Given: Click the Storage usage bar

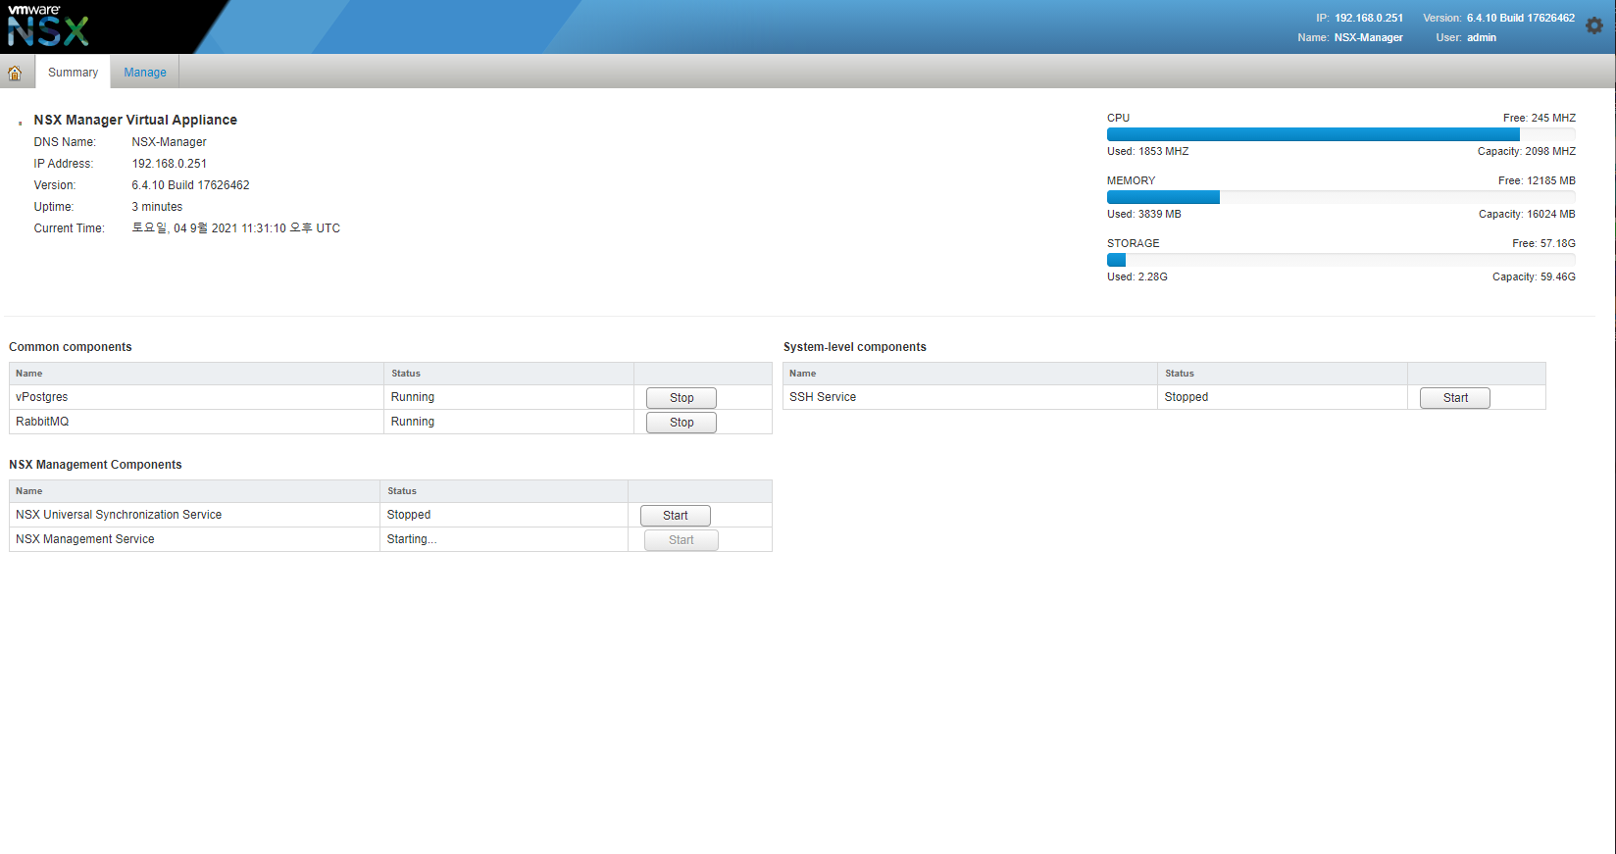Looking at the screenshot, I should point(1341,260).
